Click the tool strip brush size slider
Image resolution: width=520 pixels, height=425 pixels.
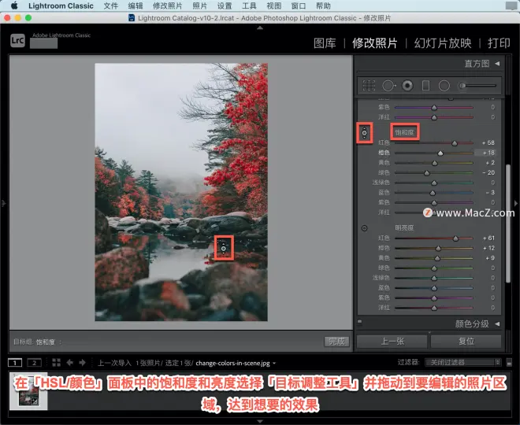(477, 86)
